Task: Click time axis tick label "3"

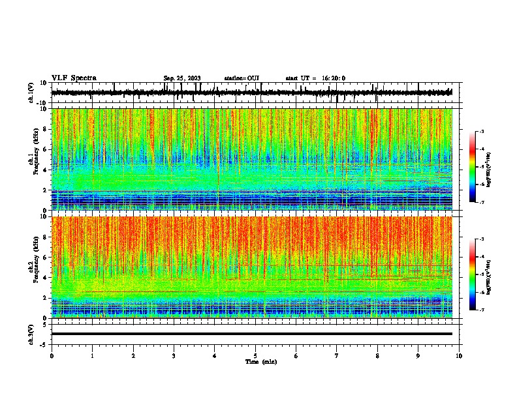Action: pos(174,356)
